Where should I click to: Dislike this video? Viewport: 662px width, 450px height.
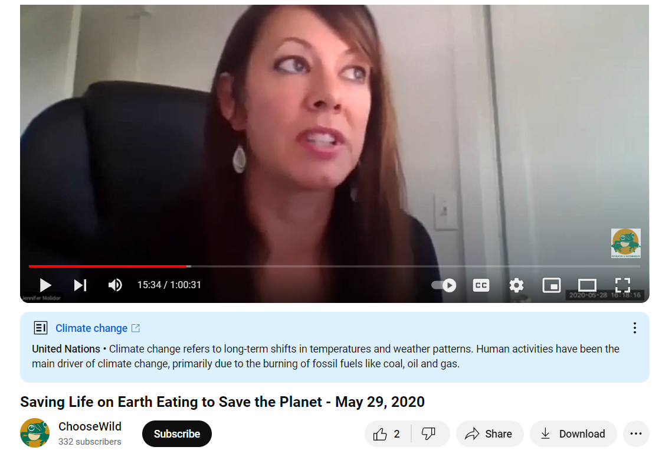429,434
